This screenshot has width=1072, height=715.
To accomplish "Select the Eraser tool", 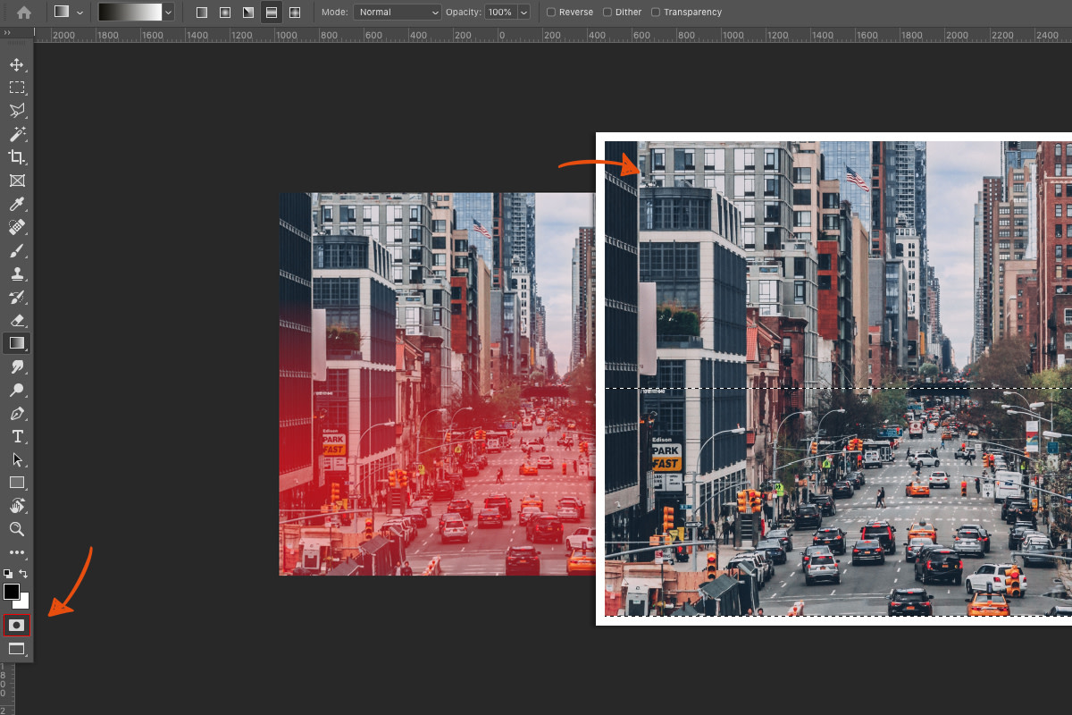I will [16, 320].
